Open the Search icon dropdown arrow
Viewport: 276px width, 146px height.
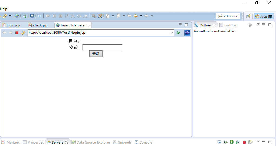pyautogui.click(x=10, y=16)
